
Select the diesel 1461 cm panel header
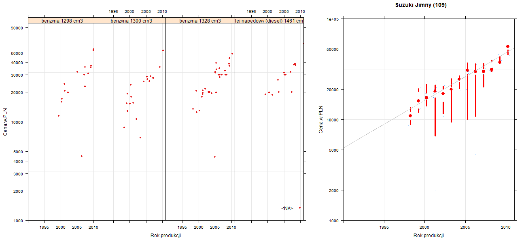pyautogui.click(x=269, y=21)
